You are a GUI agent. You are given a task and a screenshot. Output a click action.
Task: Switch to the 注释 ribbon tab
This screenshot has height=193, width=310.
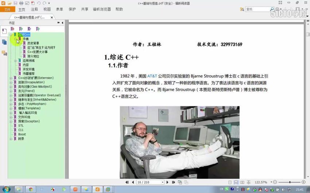[x=34, y=9]
